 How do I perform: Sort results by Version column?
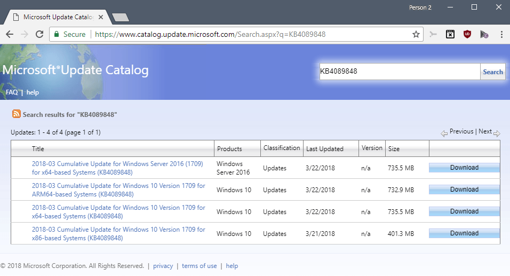point(372,148)
